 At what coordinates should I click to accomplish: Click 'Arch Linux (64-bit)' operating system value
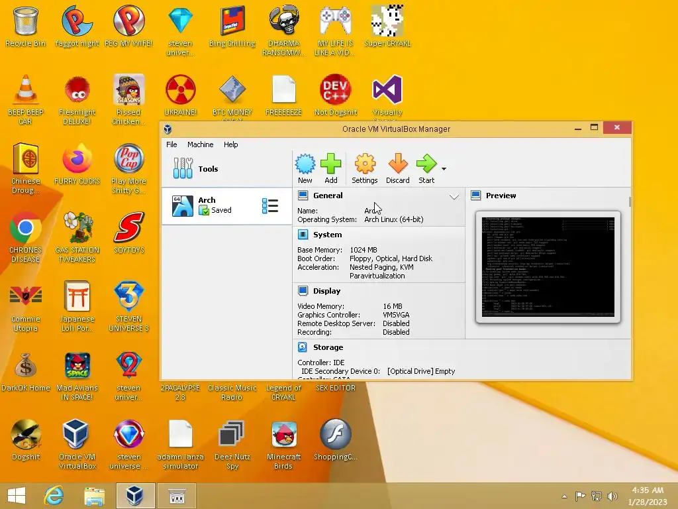click(x=394, y=219)
